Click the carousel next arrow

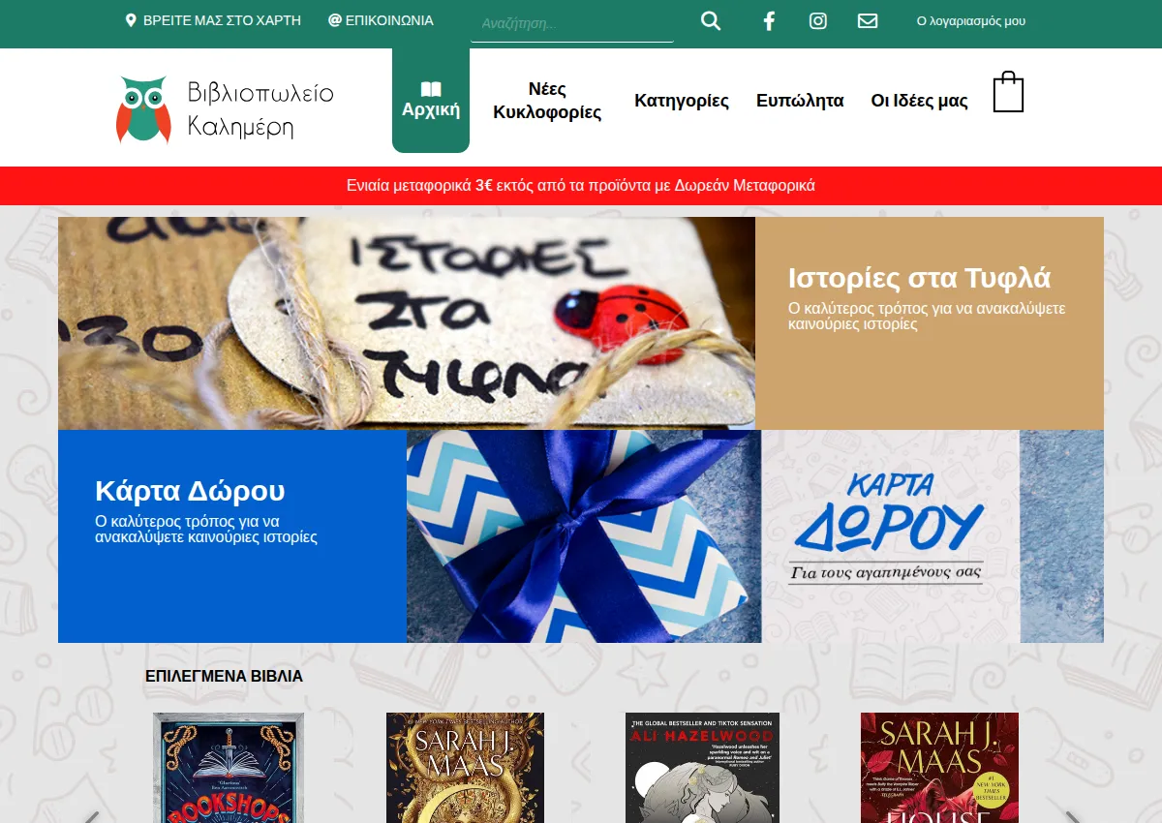pyautogui.click(x=1073, y=816)
